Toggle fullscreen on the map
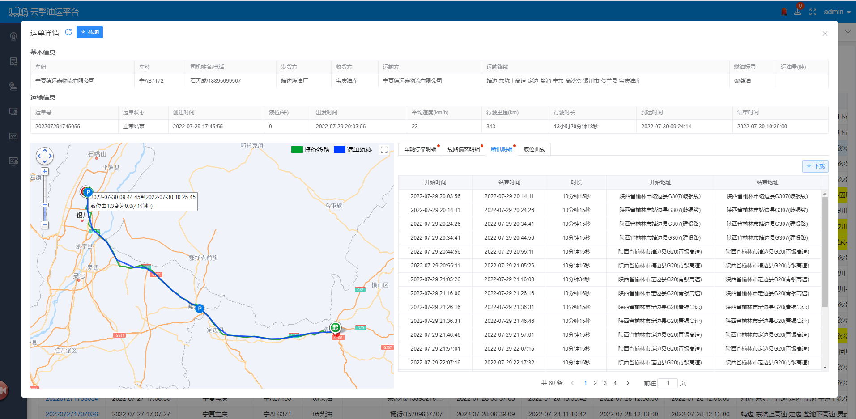This screenshot has width=856, height=419. pos(384,150)
